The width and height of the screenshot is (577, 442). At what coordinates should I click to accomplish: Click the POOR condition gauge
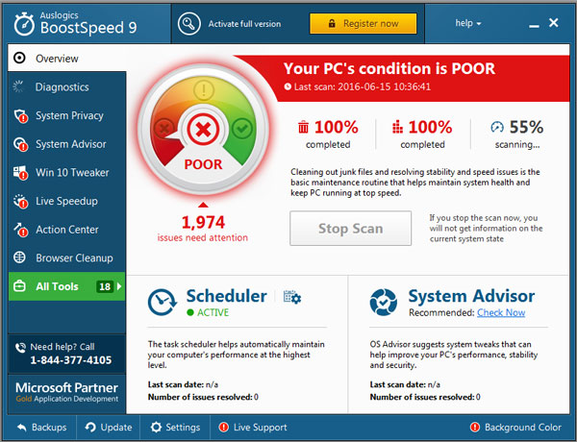(x=203, y=129)
